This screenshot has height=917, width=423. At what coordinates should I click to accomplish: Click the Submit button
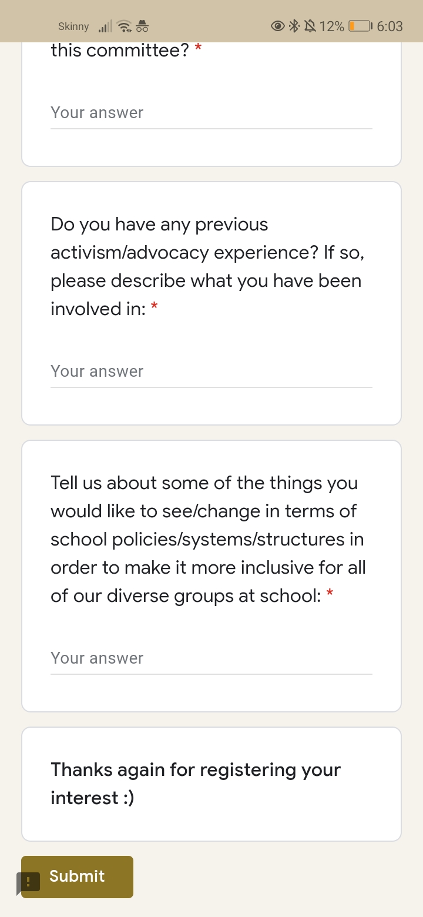pyautogui.click(x=78, y=876)
